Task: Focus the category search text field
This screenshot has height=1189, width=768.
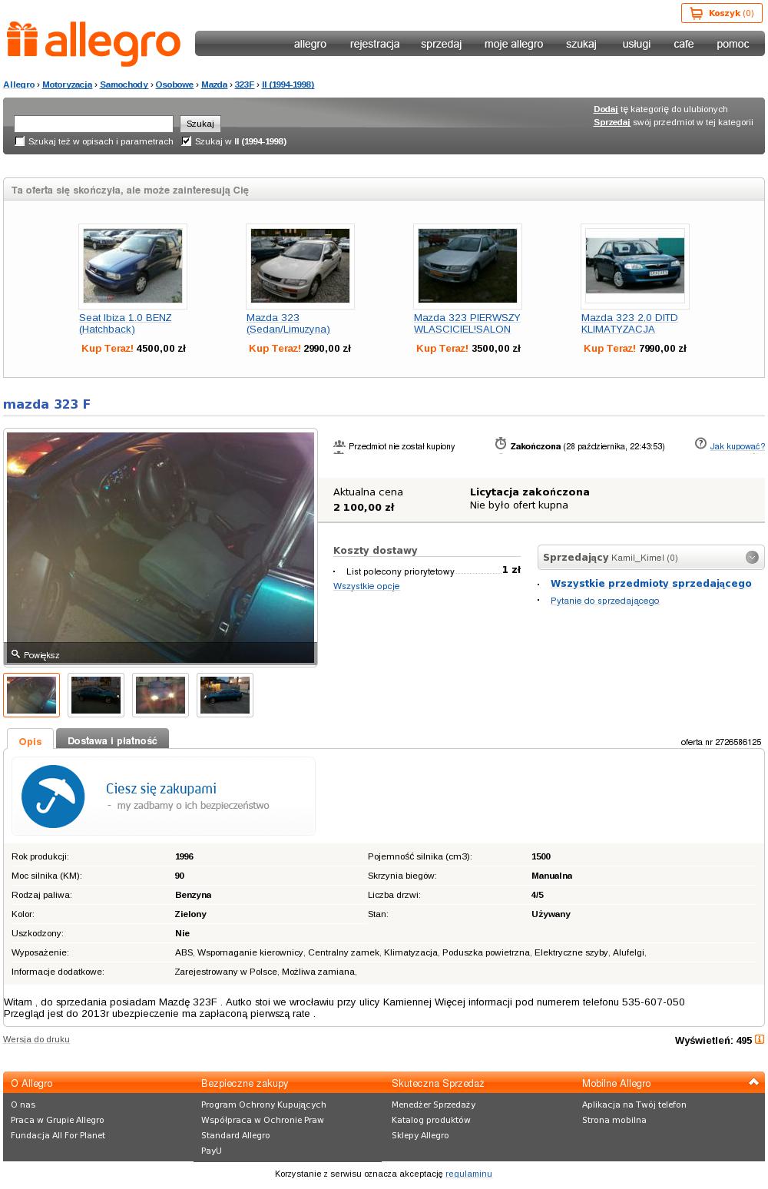Action: click(x=94, y=124)
